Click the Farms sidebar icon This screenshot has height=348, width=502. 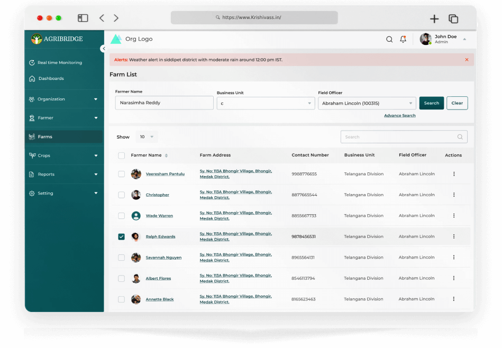click(x=32, y=136)
